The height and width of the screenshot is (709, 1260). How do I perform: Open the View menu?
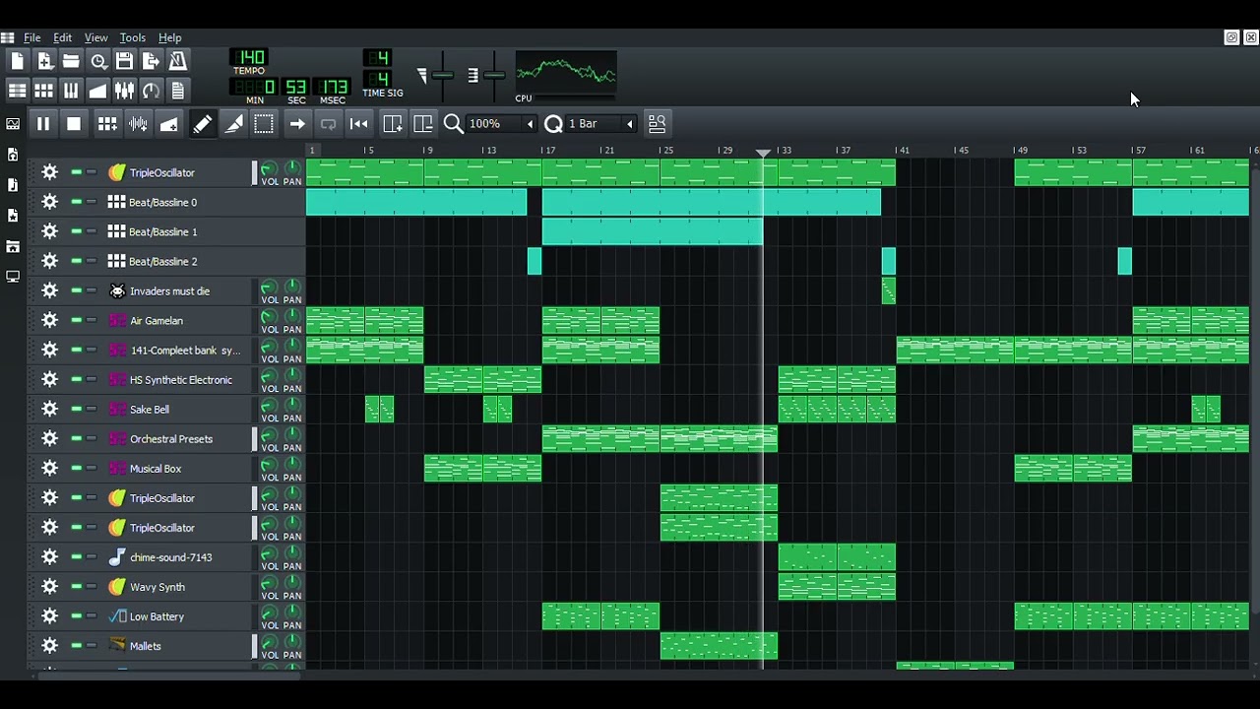(x=95, y=37)
